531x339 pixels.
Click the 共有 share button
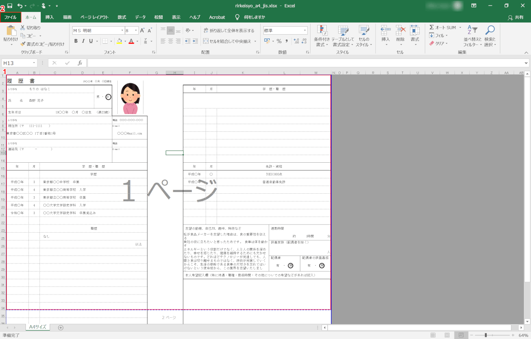(x=516, y=17)
